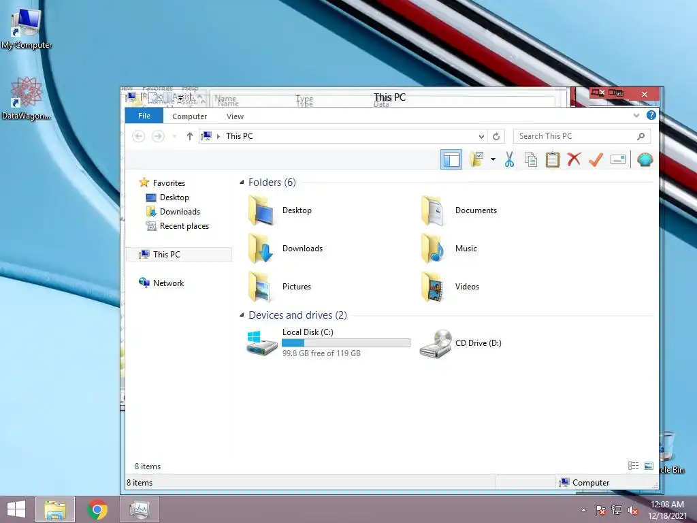Select the Pictures folder icon

[x=261, y=287]
